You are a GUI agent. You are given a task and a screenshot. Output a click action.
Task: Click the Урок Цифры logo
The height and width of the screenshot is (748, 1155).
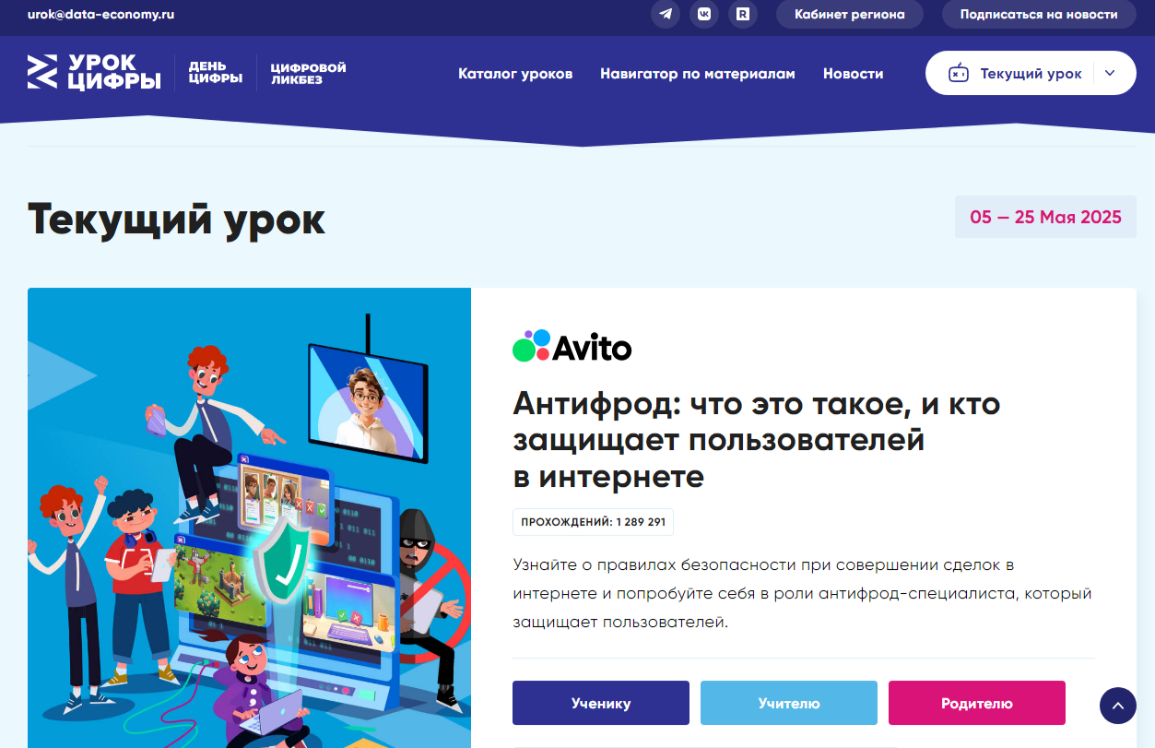pyautogui.click(x=94, y=73)
